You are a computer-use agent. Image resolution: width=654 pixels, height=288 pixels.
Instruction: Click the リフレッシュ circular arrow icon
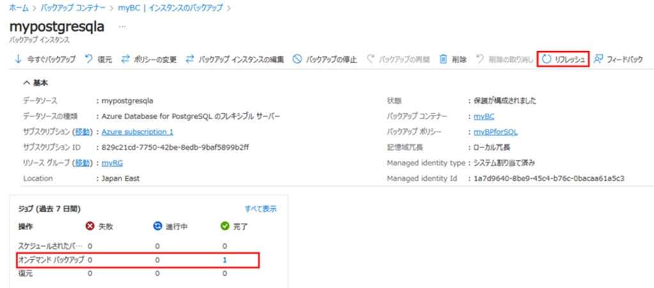point(547,59)
